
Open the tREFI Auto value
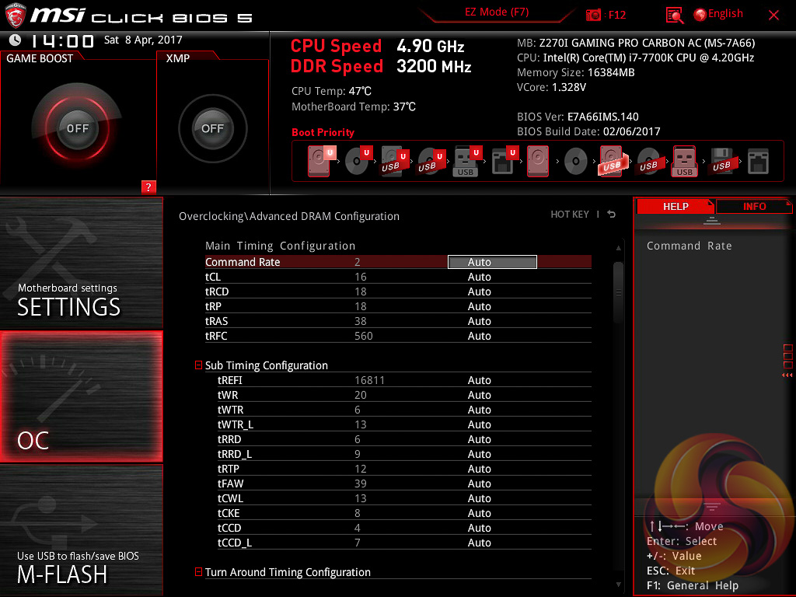click(479, 379)
